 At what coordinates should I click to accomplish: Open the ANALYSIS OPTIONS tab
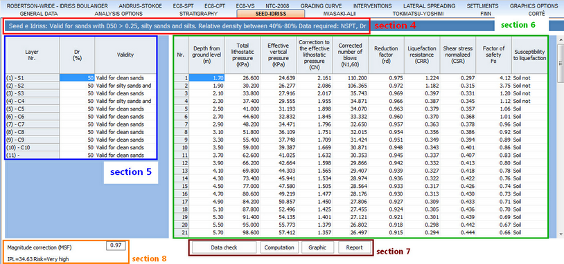coord(118,14)
